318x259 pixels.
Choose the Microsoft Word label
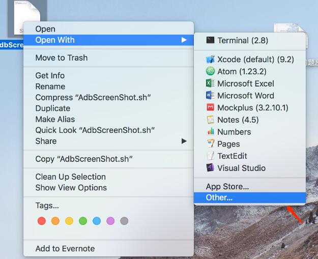(x=246, y=96)
